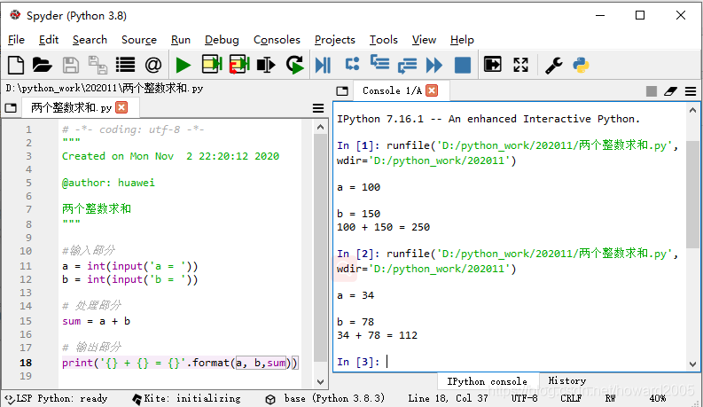
Task: Switch to the History tab
Action: click(566, 381)
